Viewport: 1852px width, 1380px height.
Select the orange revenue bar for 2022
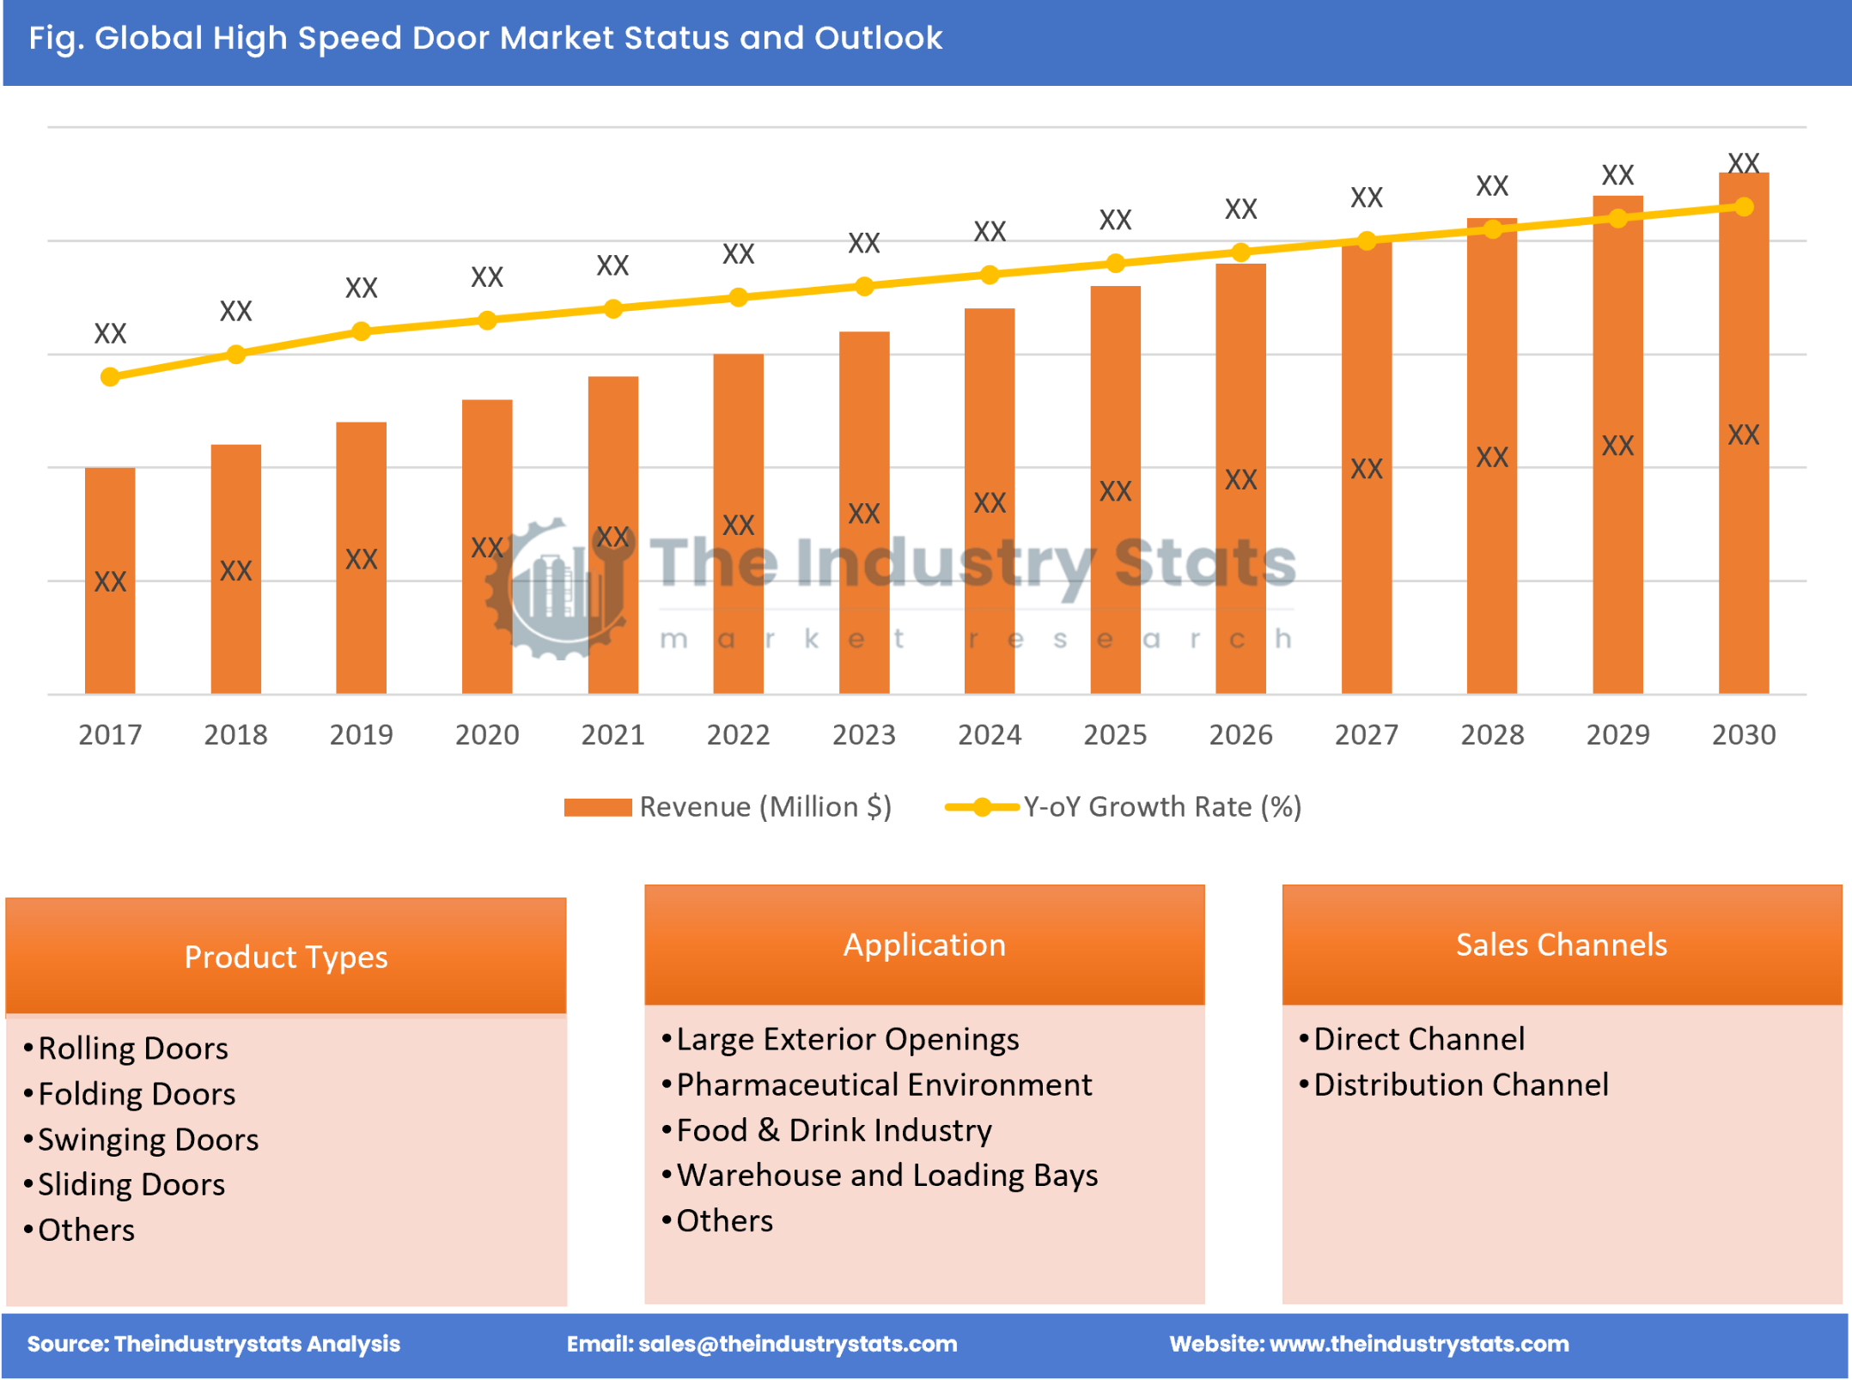tap(739, 524)
